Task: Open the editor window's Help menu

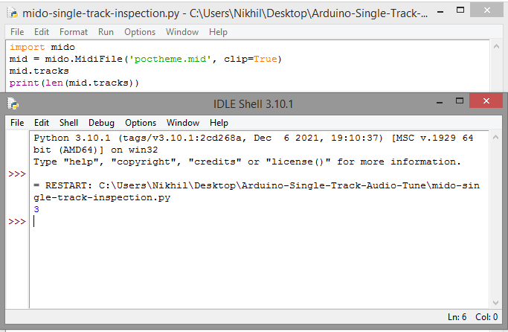Action: (x=218, y=32)
